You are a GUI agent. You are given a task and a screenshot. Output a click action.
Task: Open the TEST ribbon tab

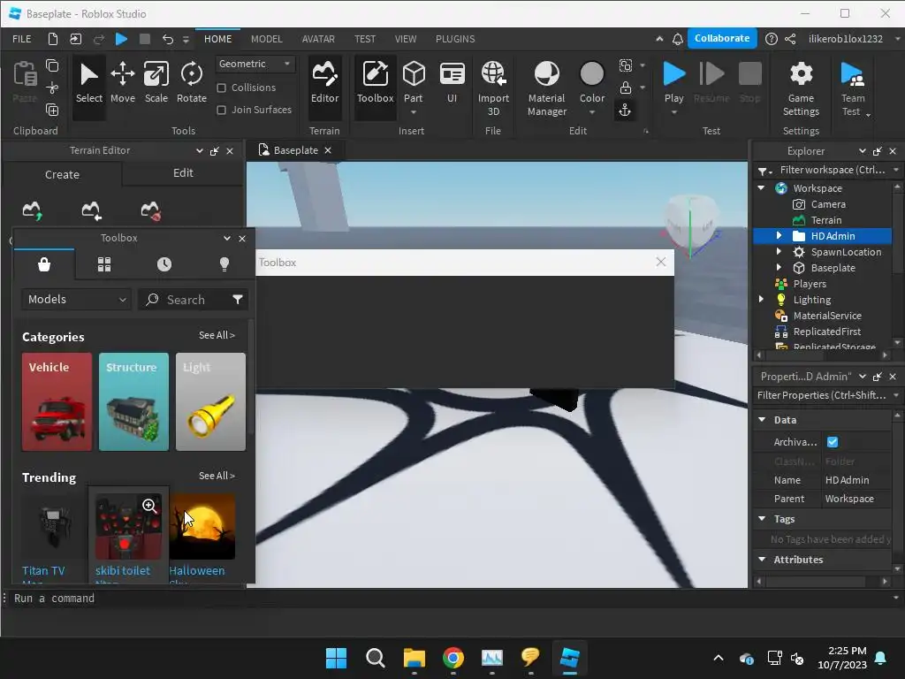point(365,39)
